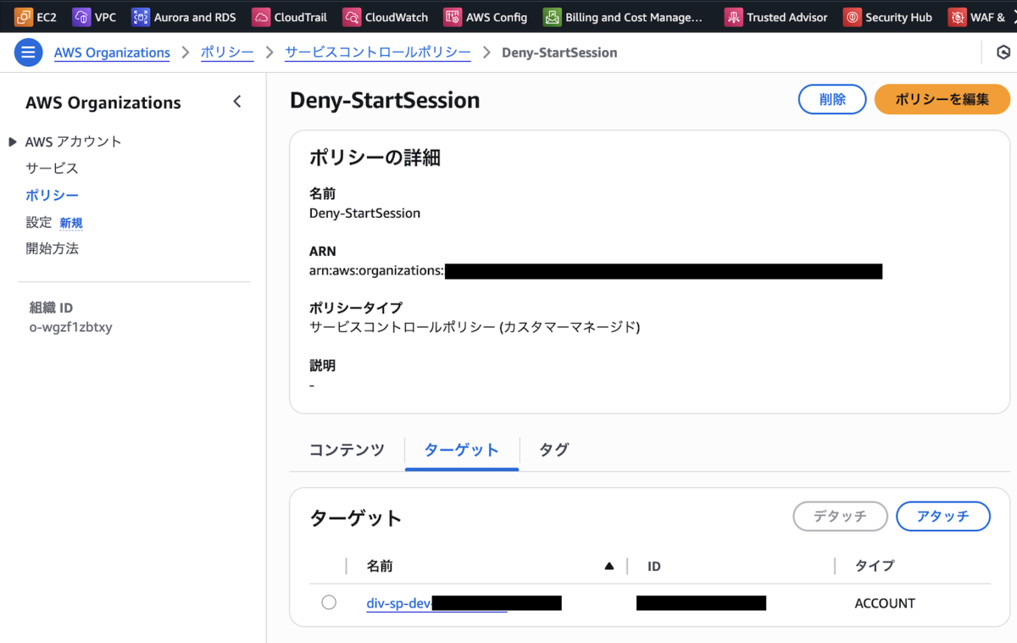1017x643 pixels.
Task: Click the Deny-StartSession name value
Action: point(364,213)
